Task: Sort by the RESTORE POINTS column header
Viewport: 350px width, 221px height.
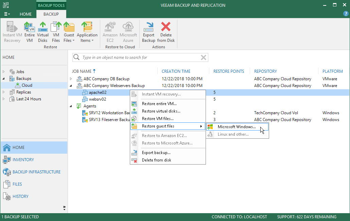Action: [x=229, y=71]
